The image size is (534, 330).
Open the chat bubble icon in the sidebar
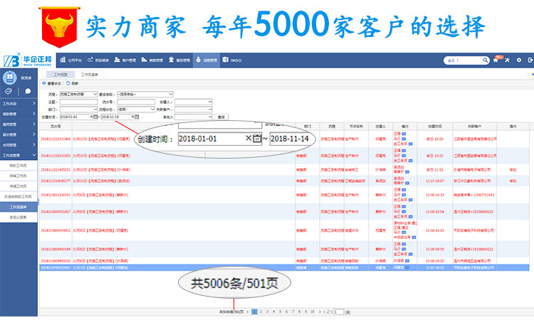[x=28, y=91]
